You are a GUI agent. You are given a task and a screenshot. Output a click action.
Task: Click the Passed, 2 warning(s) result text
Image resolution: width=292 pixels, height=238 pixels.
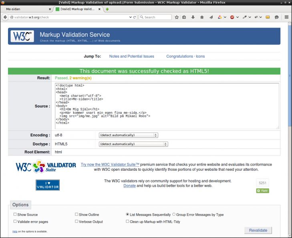[73, 78]
